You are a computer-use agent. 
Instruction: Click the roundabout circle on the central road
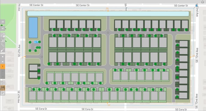(x=108, y=33)
